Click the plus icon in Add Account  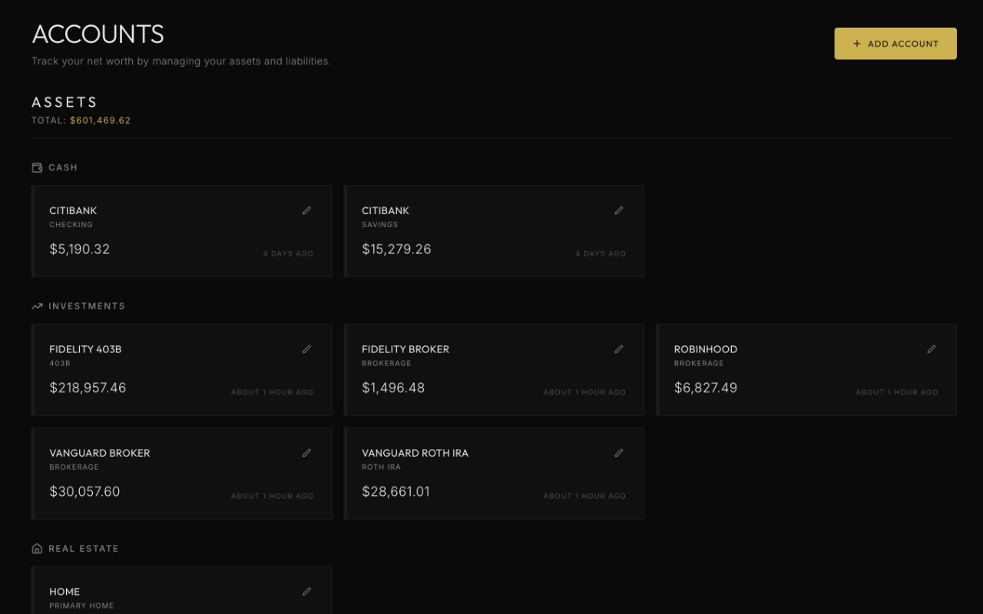[858, 44]
